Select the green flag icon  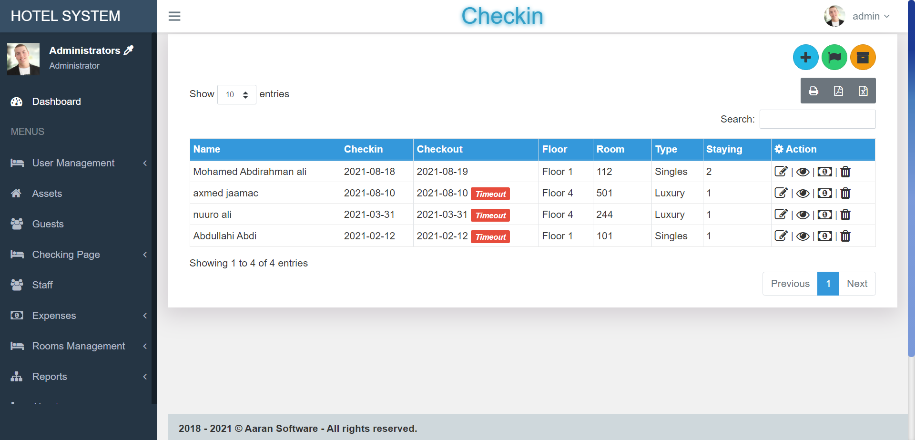834,57
